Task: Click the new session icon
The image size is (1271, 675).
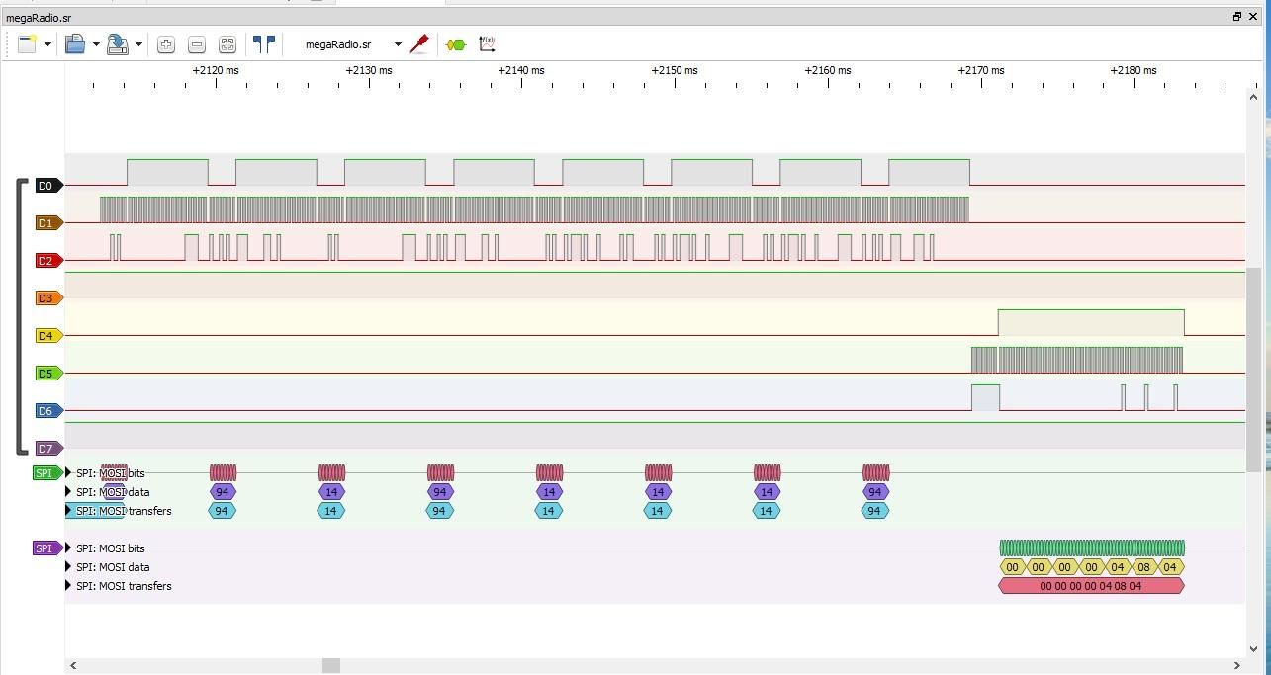Action: [28, 44]
